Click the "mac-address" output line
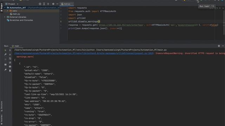Image resolution: width=225 pixels, height=126 pixels. 45,101
